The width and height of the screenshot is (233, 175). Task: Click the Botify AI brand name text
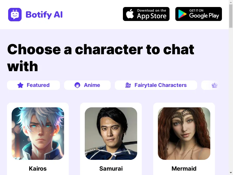(x=44, y=15)
